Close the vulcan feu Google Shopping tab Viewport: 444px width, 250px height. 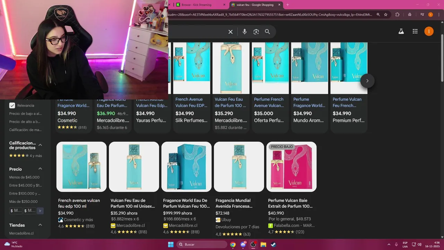coord(280,5)
